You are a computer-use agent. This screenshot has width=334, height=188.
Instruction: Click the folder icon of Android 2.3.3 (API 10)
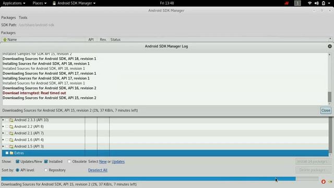11,120
